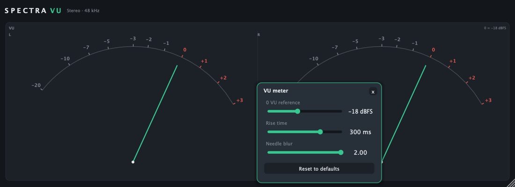Click the 2.00 needle blur value
Image resolution: width=515 pixels, height=187 pixels.
[360, 152]
